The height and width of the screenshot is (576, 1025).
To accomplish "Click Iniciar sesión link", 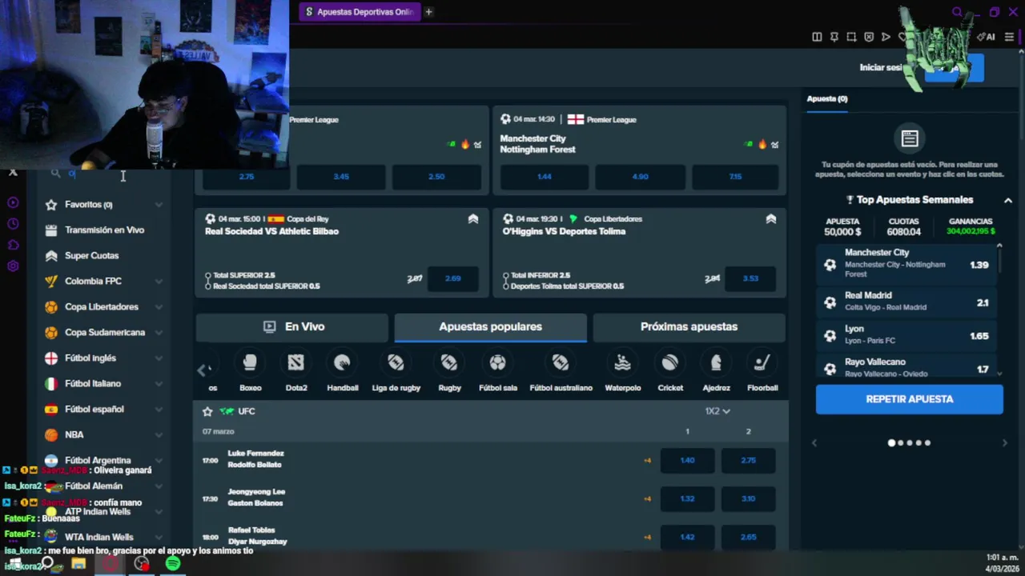I will click(x=882, y=68).
